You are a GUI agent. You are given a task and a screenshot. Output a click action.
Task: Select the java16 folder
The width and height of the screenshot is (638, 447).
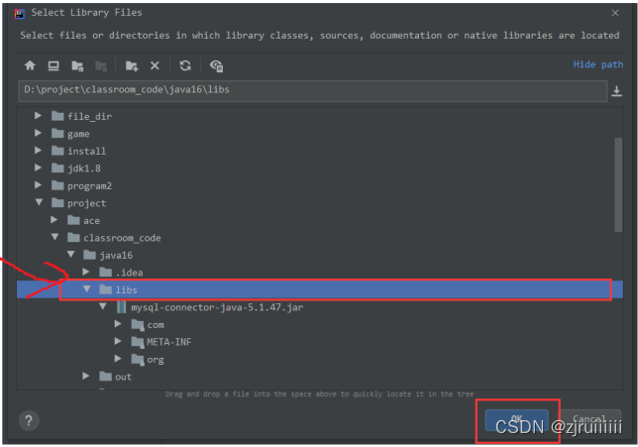coord(108,256)
